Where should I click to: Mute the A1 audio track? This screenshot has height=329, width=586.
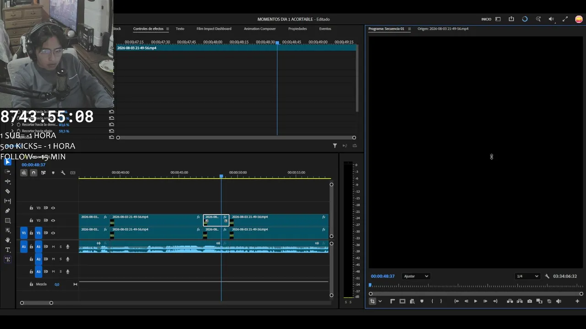click(x=53, y=247)
